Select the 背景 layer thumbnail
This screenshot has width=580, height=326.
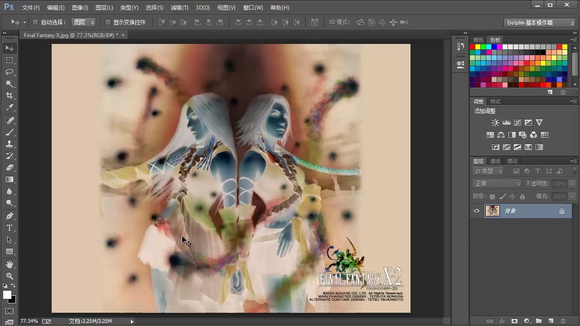(x=493, y=211)
